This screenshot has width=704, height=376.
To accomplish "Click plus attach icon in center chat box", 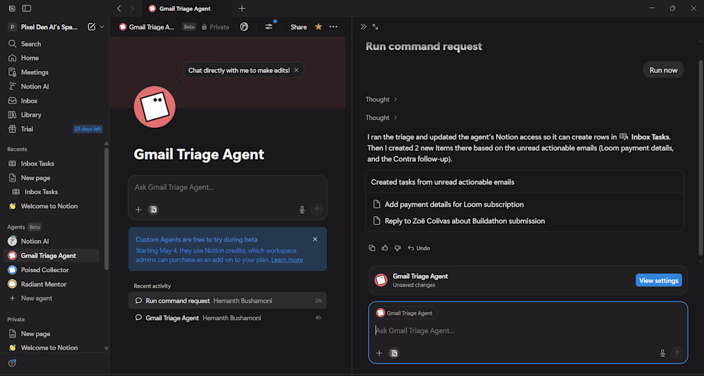I will (138, 210).
